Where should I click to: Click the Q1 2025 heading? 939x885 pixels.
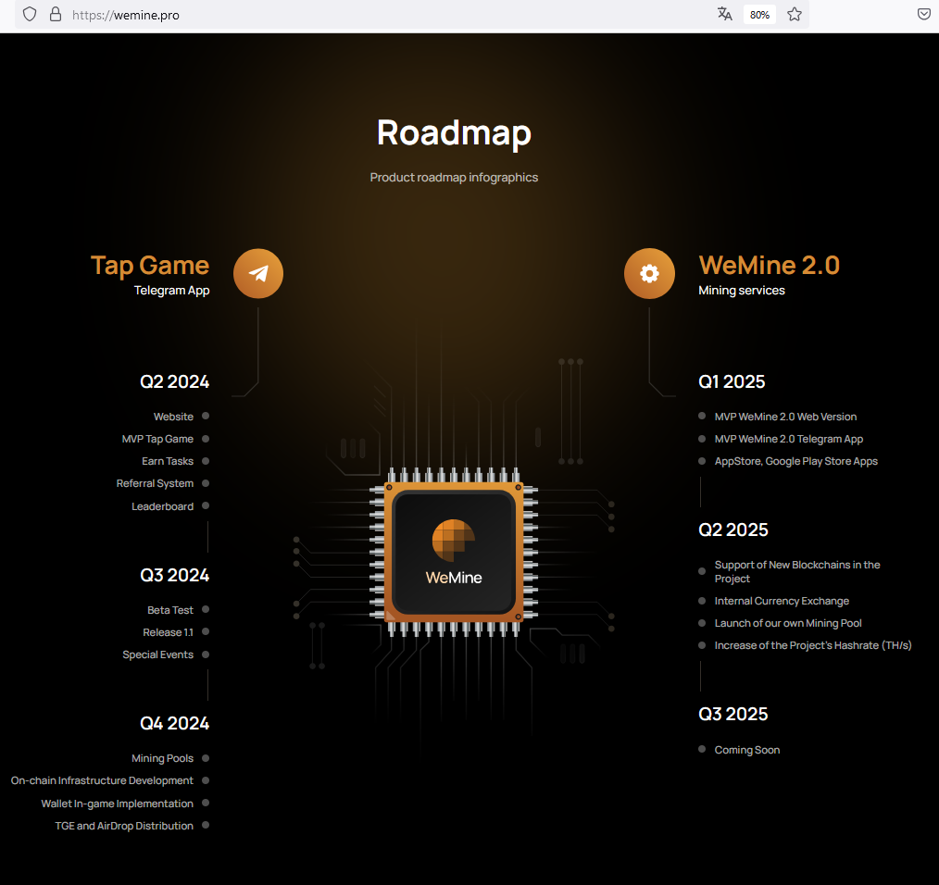[x=732, y=382]
